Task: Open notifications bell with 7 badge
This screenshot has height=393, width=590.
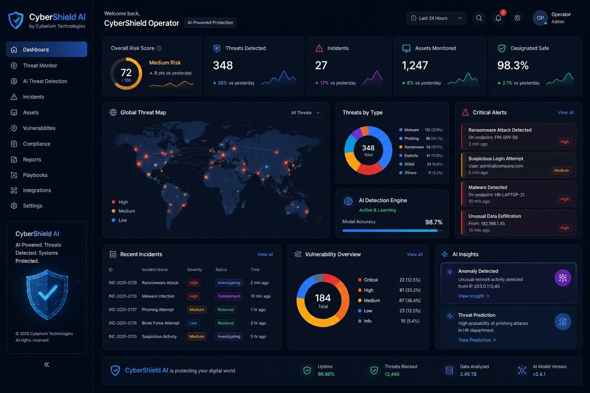Action: pyautogui.click(x=498, y=18)
